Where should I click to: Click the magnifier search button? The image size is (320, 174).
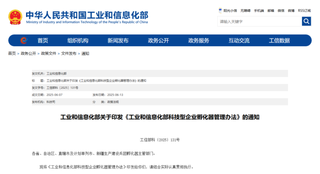tap(306, 22)
